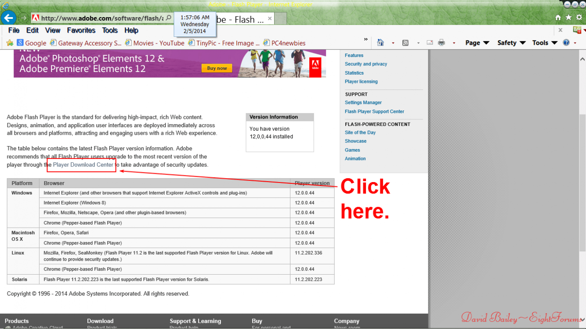586x329 pixels.
Task: Open the File menu
Action: [14, 30]
